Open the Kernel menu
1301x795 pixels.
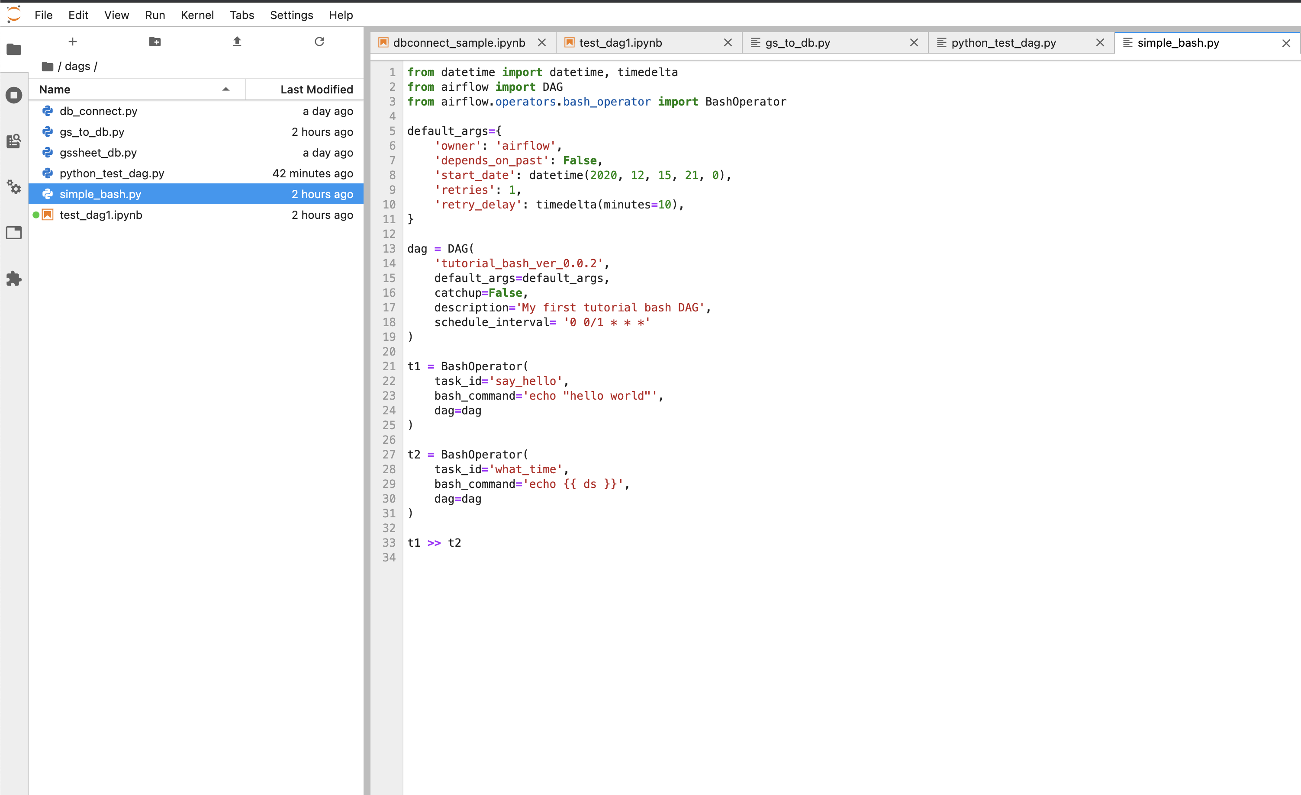pos(197,15)
